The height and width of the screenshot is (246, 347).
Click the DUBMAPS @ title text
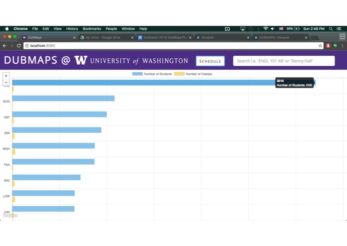point(37,60)
